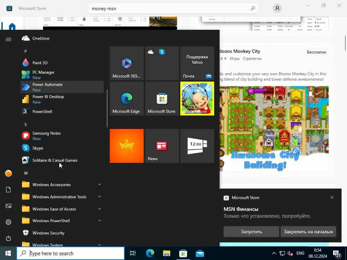Screen dimensions: 347x260
Task: Expand the Windows Administrative Tools folder
Action: click(62, 197)
